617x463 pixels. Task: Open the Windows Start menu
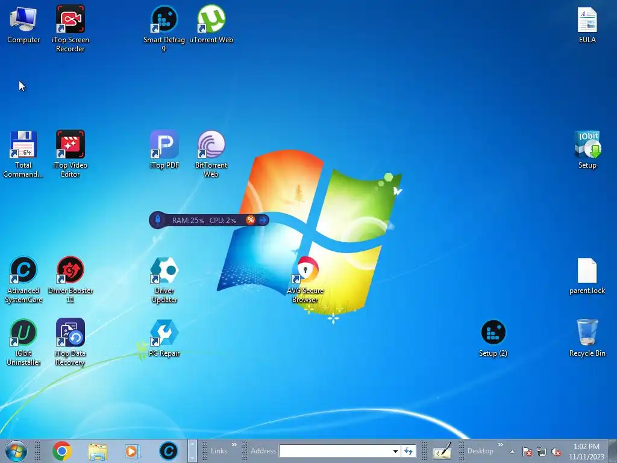pyautogui.click(x=16, y=451)
